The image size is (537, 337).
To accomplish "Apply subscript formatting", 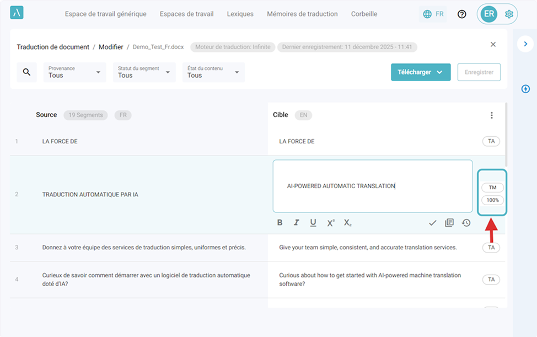I will (x=347, y=223).
